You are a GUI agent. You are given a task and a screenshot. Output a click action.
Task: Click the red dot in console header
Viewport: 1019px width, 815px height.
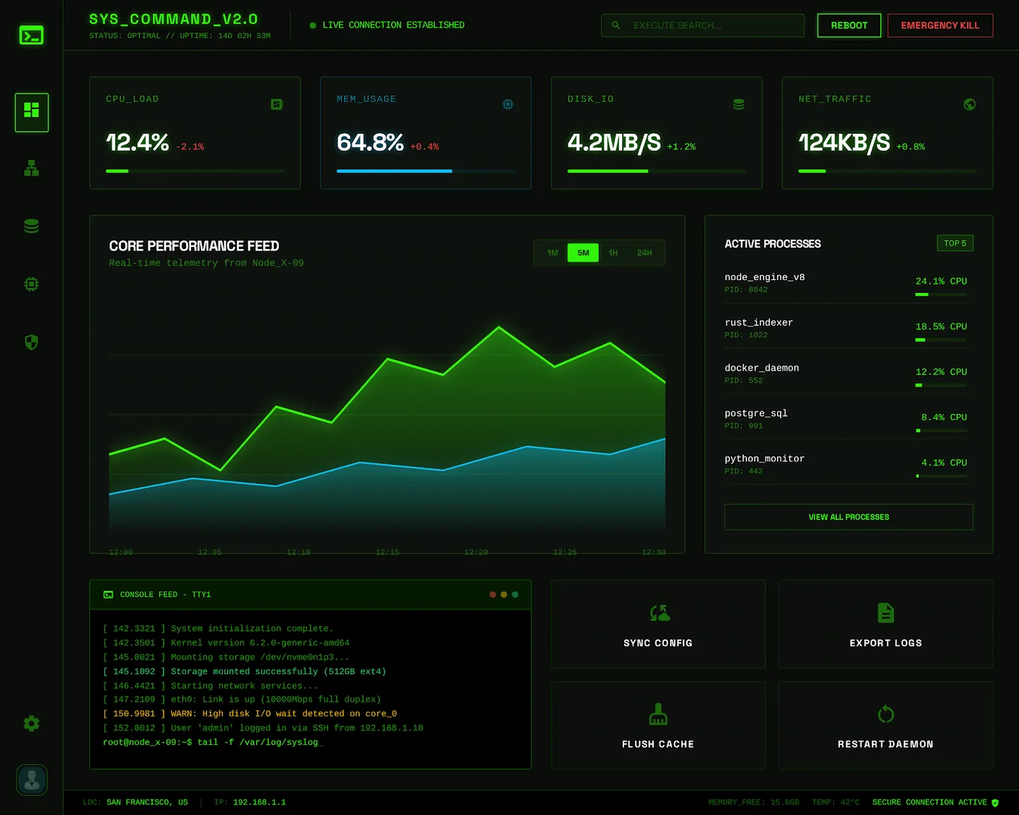click(493, 595)
